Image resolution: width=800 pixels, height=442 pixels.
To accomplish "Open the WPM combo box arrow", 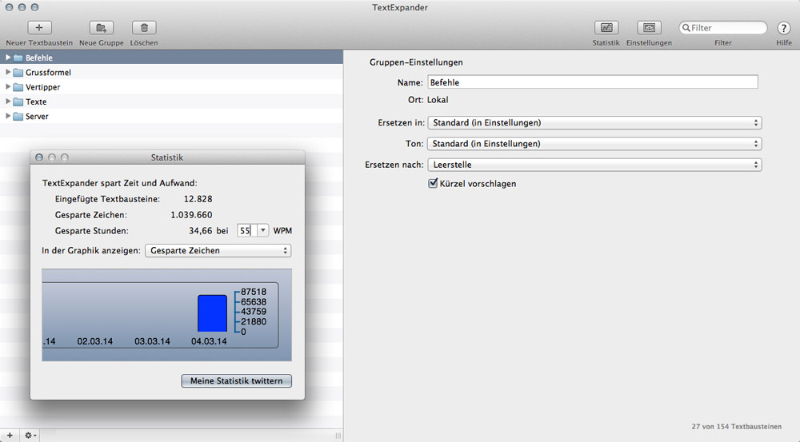I will (262, 230).
